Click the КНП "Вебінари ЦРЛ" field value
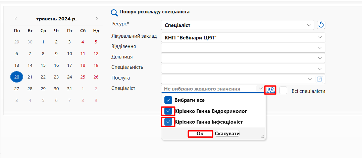This screenshot has width=362, height=158. 191,37
